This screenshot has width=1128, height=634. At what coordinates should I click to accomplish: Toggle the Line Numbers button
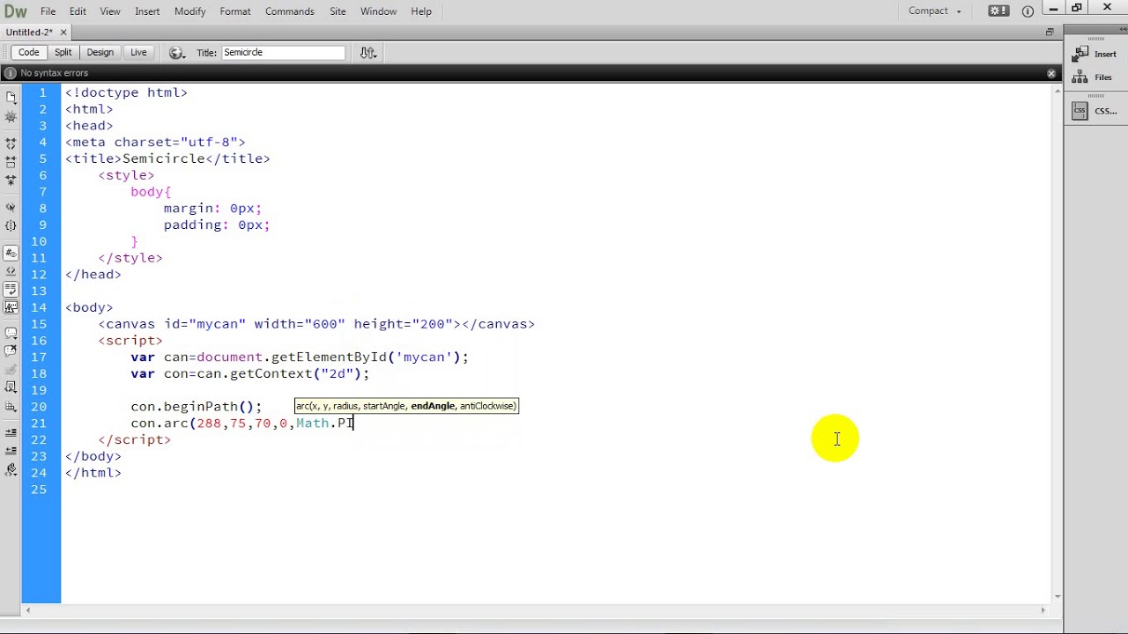(11, 253)
